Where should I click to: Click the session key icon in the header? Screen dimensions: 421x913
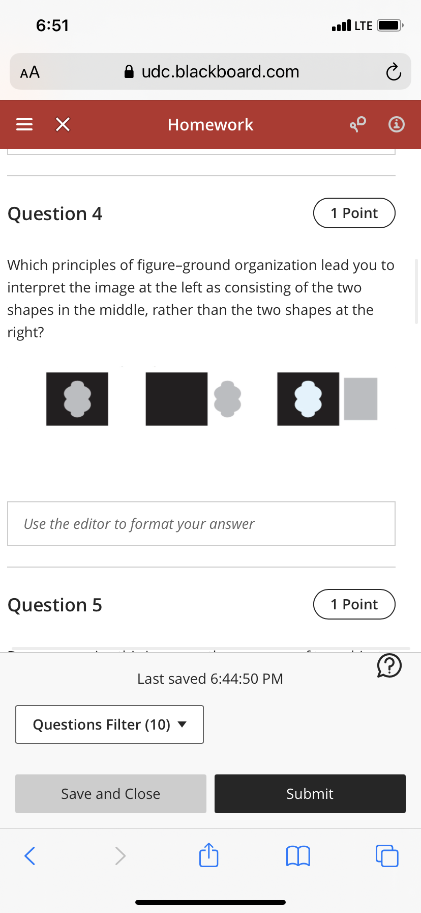[357, 124]
